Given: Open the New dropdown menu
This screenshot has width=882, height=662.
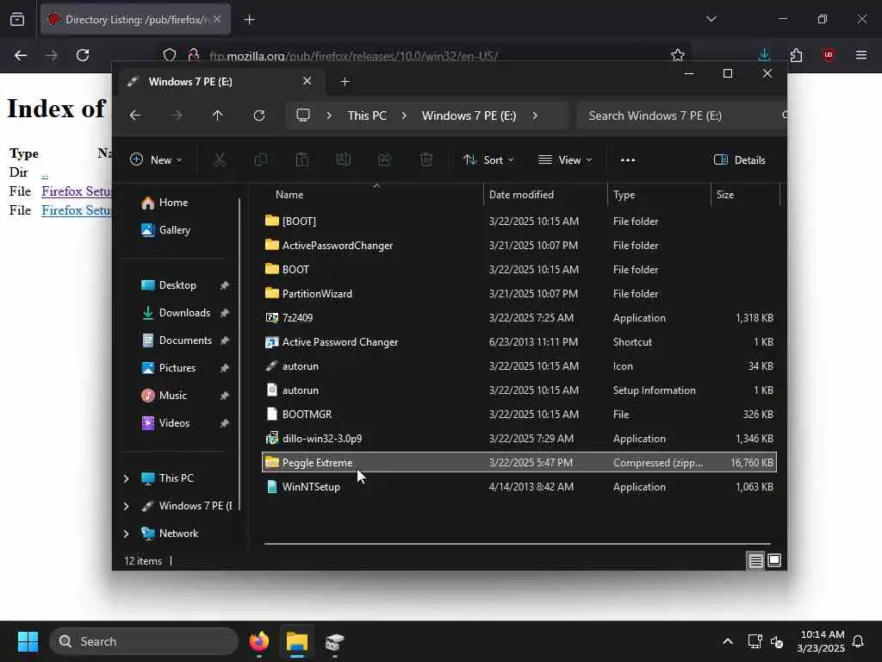Looking at the screenshot, I should [156, 159].
